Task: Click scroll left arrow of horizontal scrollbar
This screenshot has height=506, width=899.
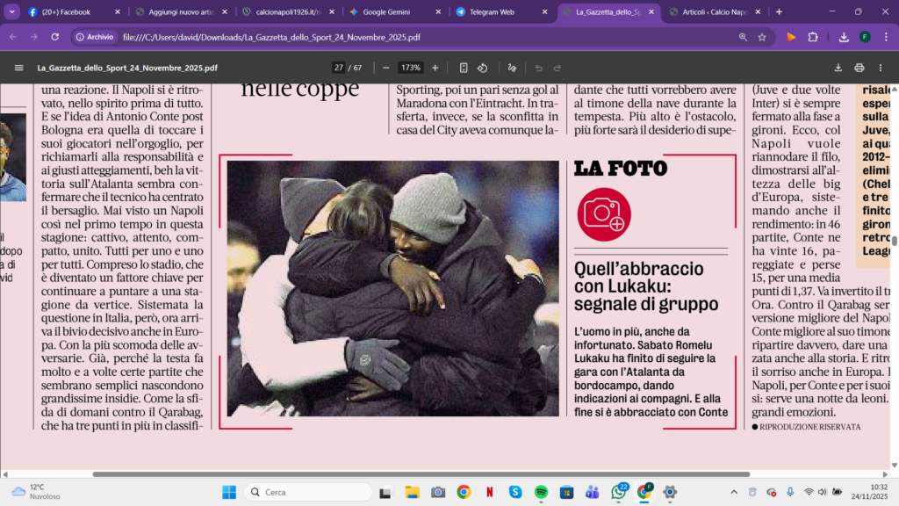Action: 5,474
